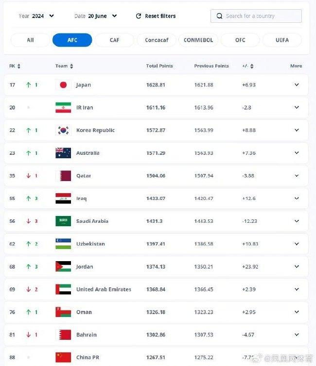Viewport: 316px width, 366px height.
Task: Click the Reset filters button
Action: pos(156,16)
